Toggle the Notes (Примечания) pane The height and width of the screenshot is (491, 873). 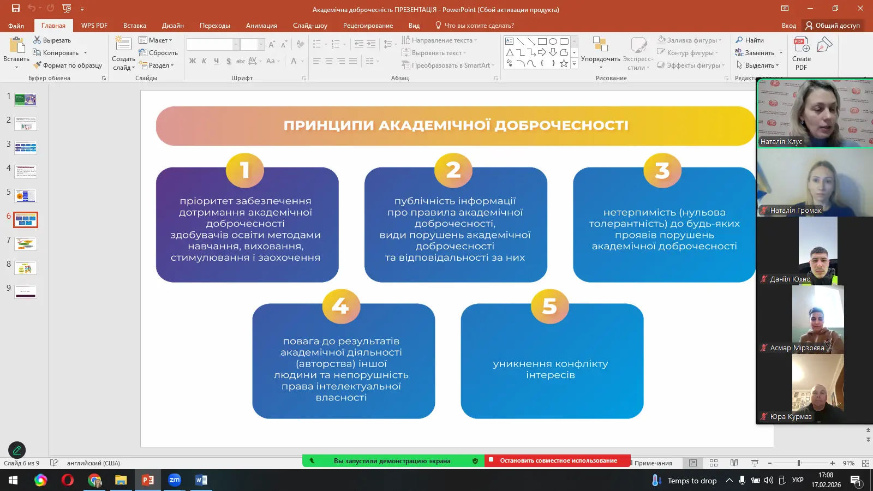(x=653, y=463)
